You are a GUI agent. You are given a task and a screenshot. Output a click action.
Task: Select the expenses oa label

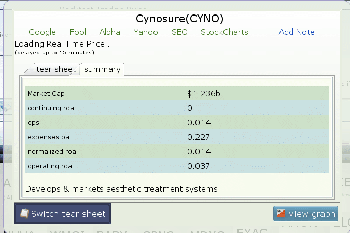coord(48,137)
